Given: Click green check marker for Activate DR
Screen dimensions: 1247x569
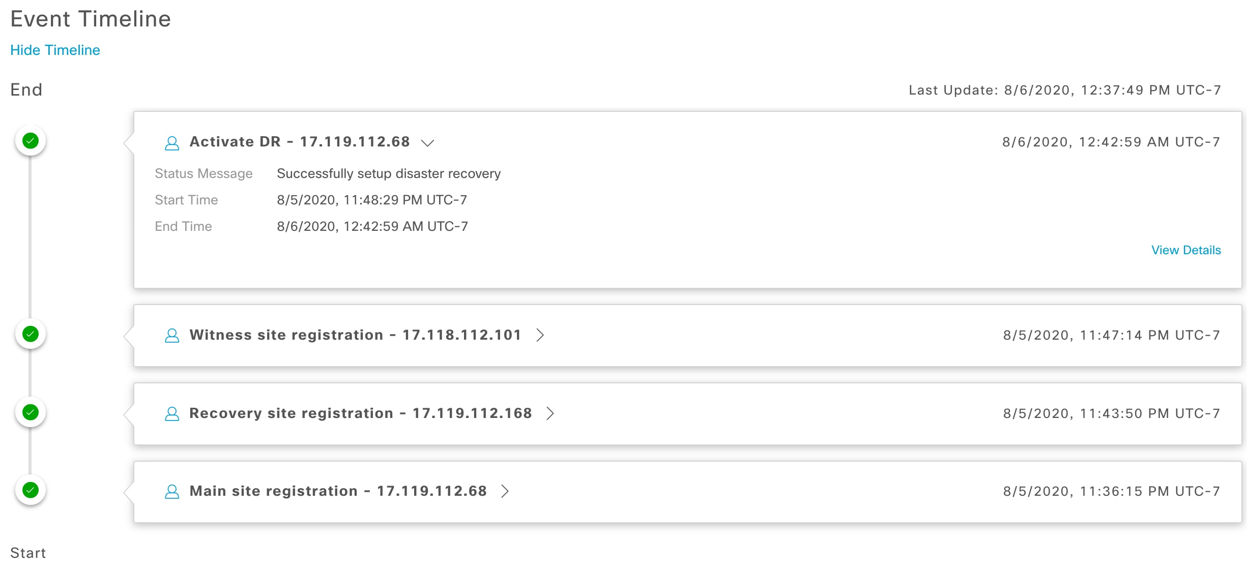Looking at the screenshot, I should click(31, 141).
